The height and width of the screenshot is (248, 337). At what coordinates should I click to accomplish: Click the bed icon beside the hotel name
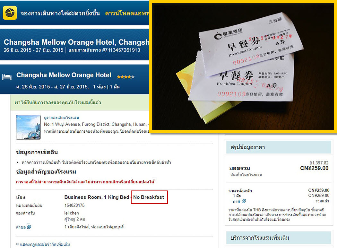(7, 77)
